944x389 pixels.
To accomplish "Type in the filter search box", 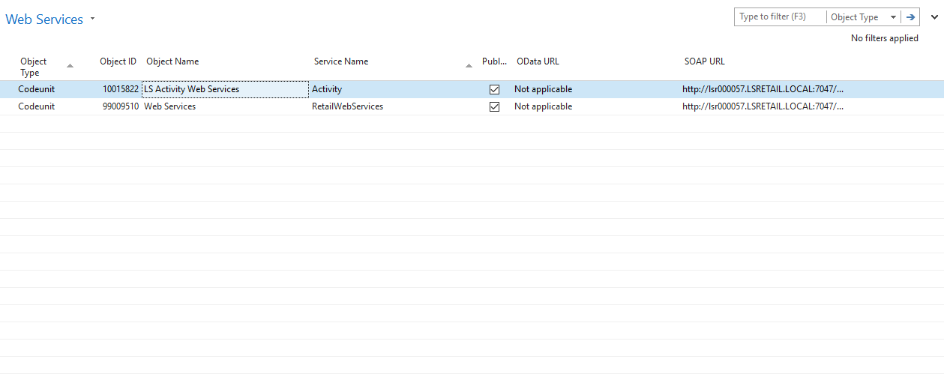I will click(780, 17).
